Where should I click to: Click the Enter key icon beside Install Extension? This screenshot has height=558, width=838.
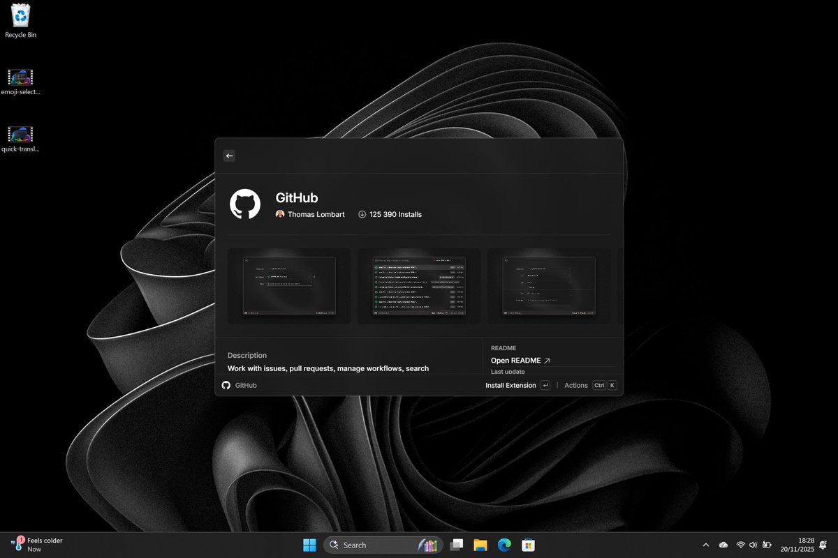[545, 385]
